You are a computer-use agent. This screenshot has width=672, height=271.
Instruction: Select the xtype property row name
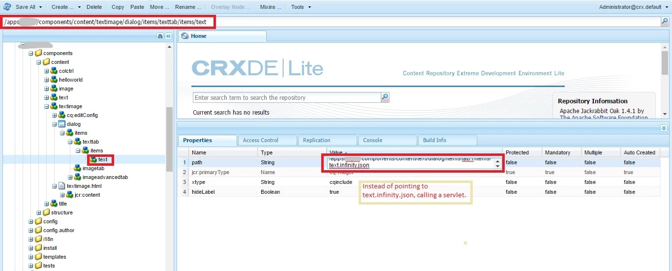tap(199, 182)
